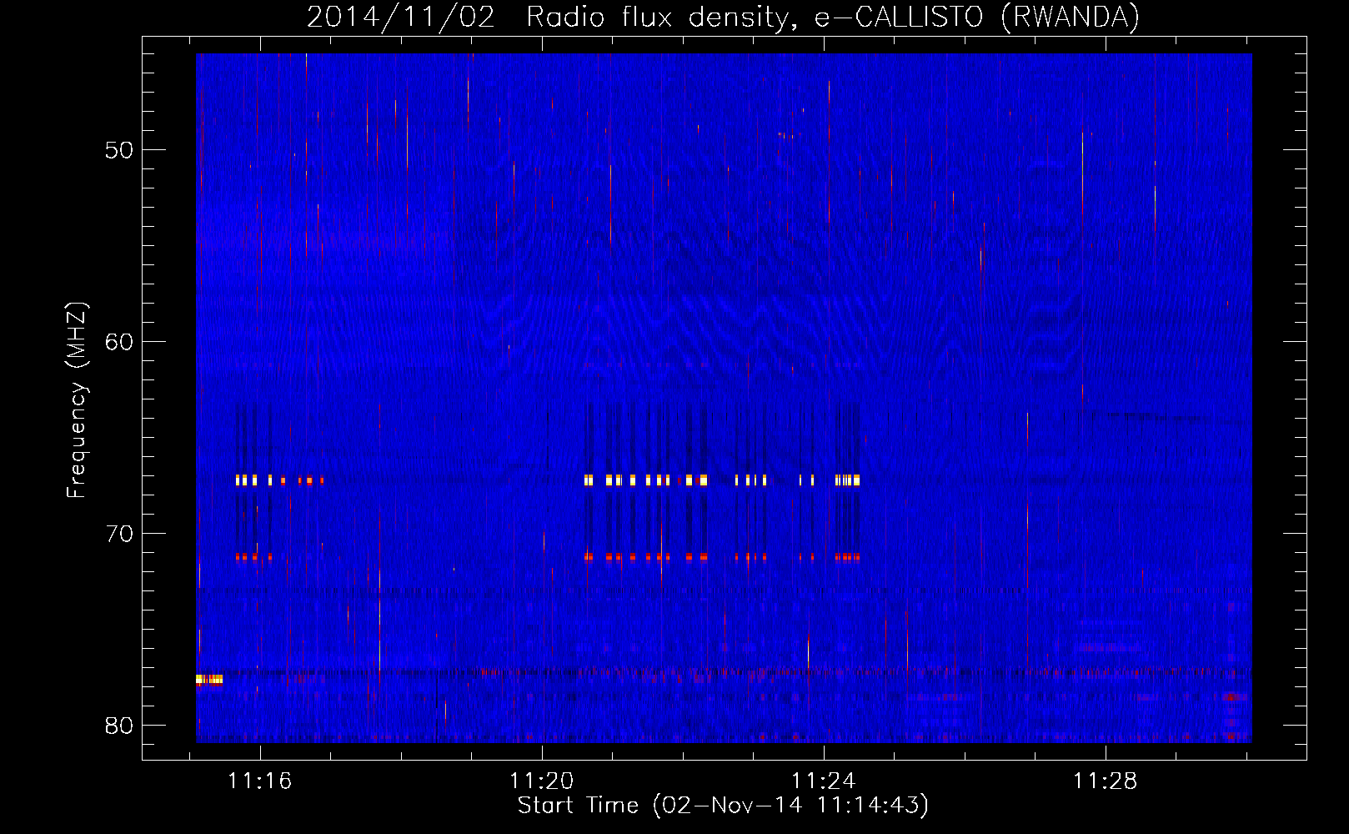Click the 11:20 time tick label
1349x834 pixels.
click(542, 781)
